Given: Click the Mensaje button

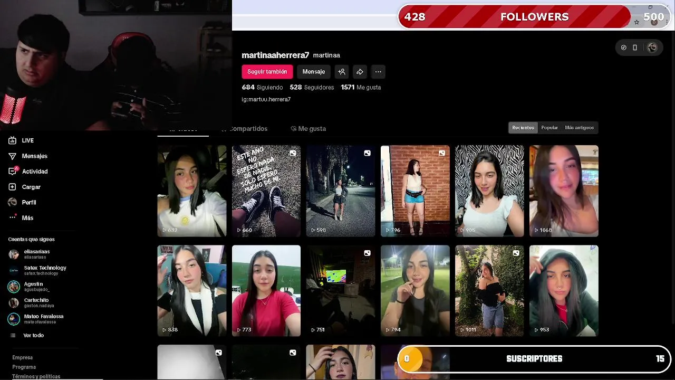Looking at the screenshot, I should [x=314, y=72].
